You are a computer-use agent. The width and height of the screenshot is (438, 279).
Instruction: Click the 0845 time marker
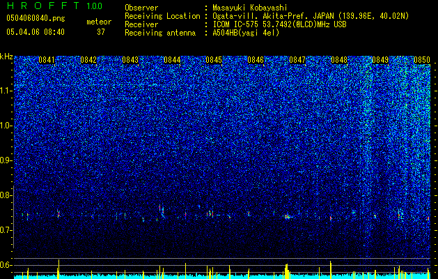click(214, 60)
